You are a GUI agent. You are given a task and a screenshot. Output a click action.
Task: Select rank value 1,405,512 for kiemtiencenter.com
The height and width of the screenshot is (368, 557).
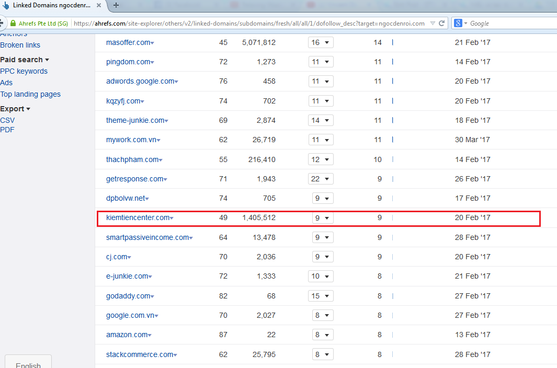[258, 217]
